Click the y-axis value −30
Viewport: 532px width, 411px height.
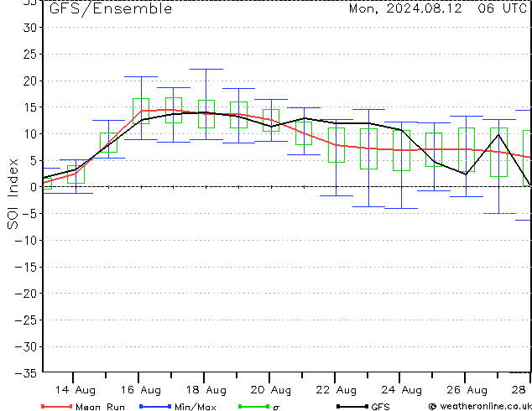[26, 347]
